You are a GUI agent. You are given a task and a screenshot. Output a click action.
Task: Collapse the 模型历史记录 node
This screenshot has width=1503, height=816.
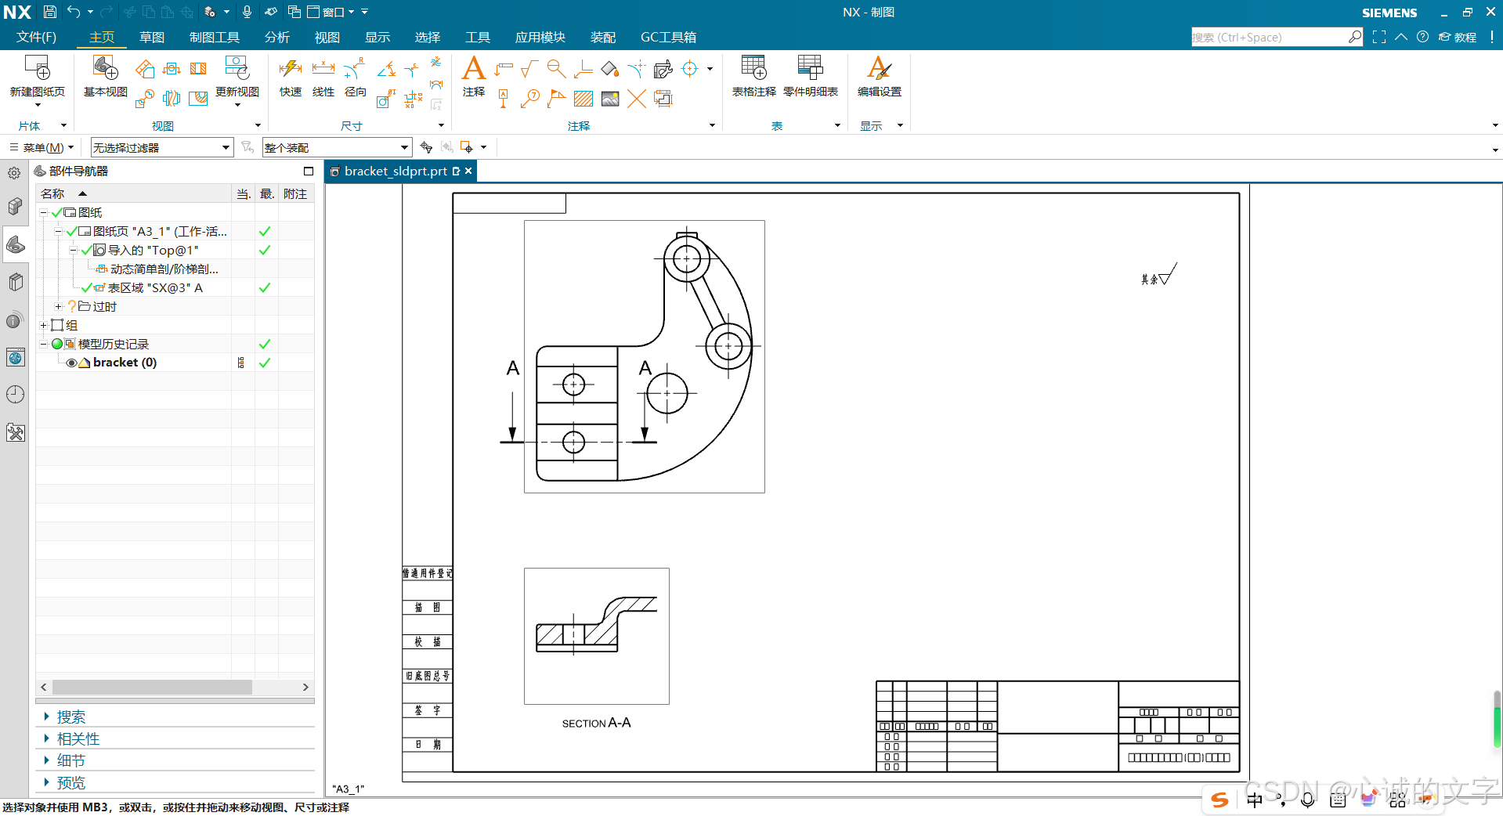coord(44,344)
